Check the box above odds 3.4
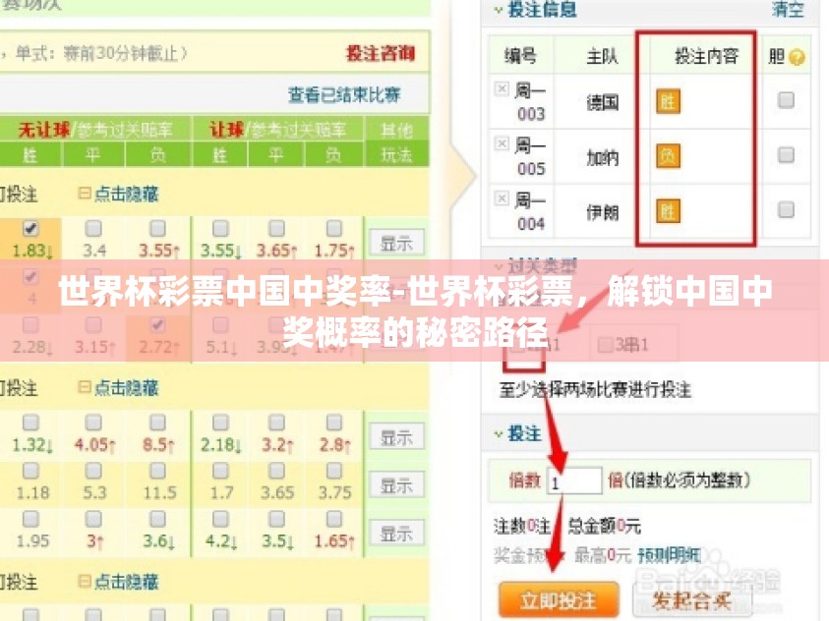 (93, 229)
